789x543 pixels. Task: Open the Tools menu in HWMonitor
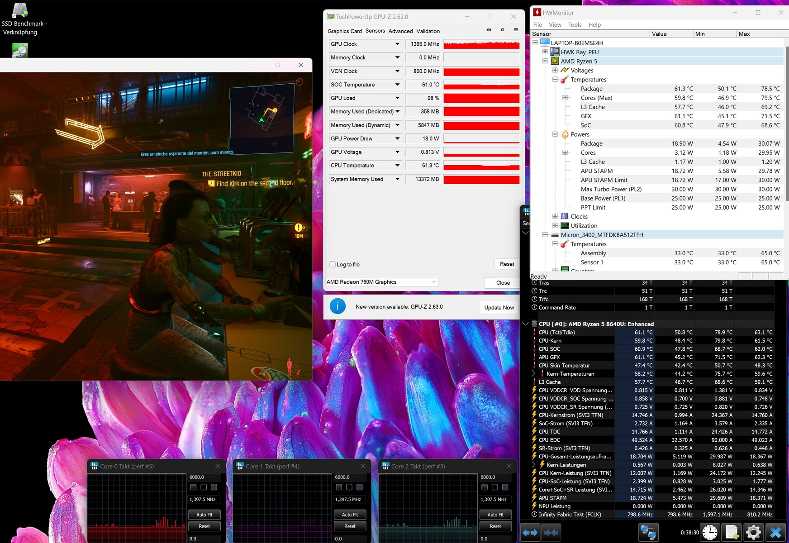tap(575, 25)
